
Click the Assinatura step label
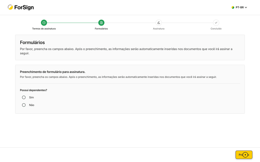tap(159, 28)
